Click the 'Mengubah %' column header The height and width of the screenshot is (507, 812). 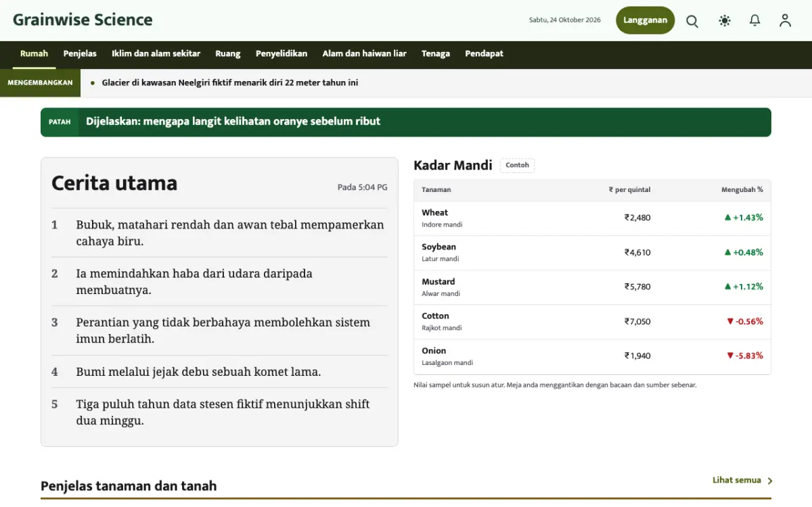click(x=742, y=190)
